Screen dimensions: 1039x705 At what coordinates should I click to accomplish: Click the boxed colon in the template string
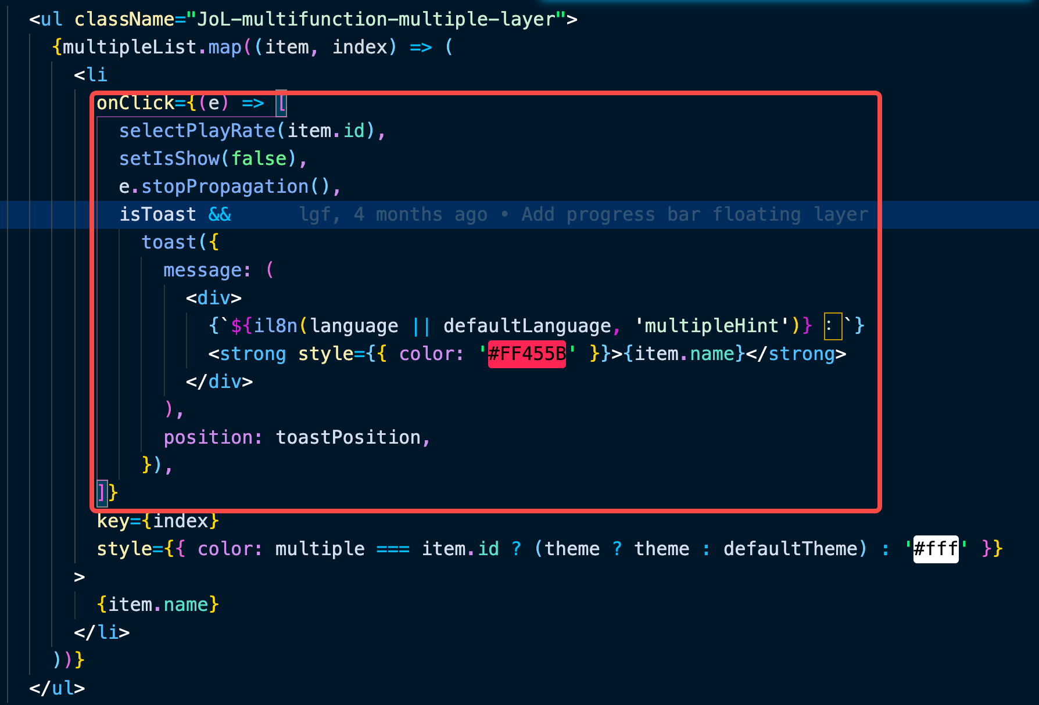(833, 326)
